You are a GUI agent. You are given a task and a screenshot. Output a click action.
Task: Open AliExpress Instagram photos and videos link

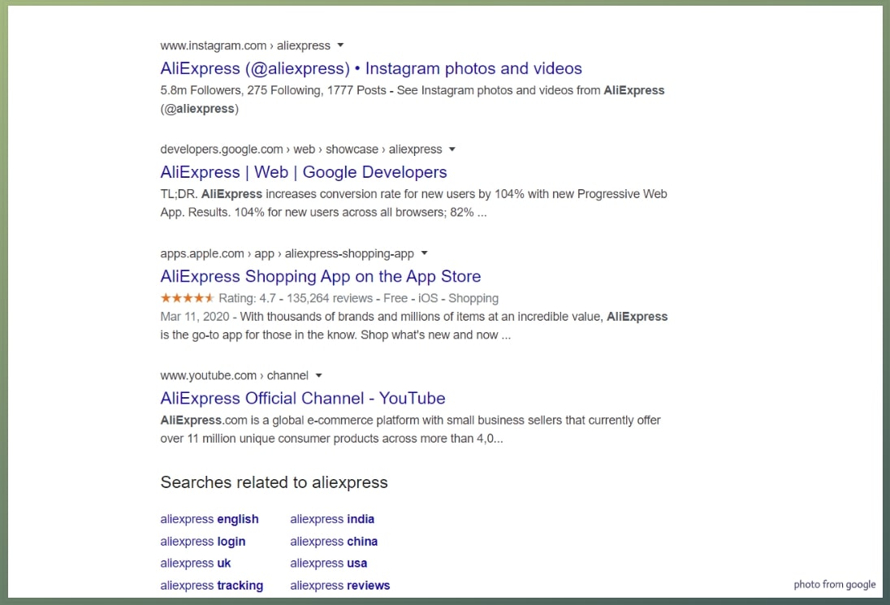(371, 68)
